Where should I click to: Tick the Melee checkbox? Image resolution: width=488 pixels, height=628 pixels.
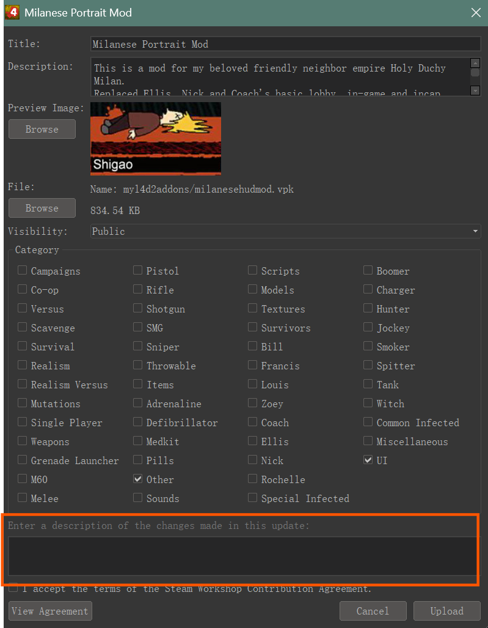[23, 498]
